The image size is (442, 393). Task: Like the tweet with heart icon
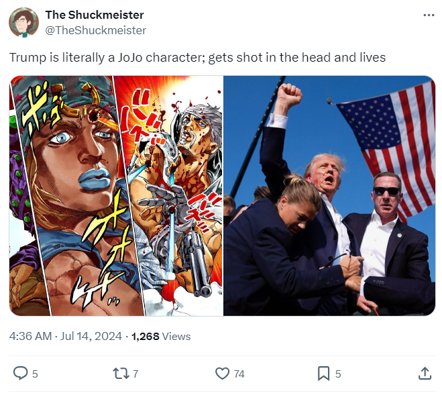click(223, 374)
